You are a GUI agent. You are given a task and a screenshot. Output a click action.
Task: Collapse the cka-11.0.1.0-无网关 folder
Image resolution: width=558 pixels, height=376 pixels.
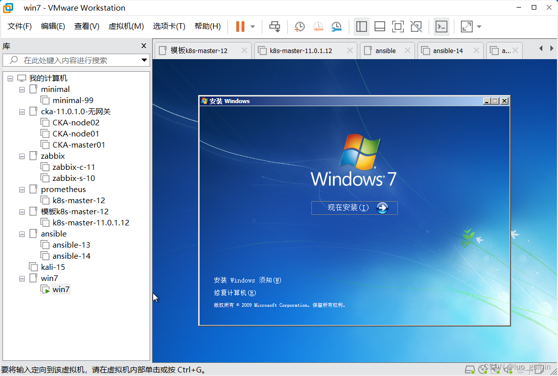point(22,112)
